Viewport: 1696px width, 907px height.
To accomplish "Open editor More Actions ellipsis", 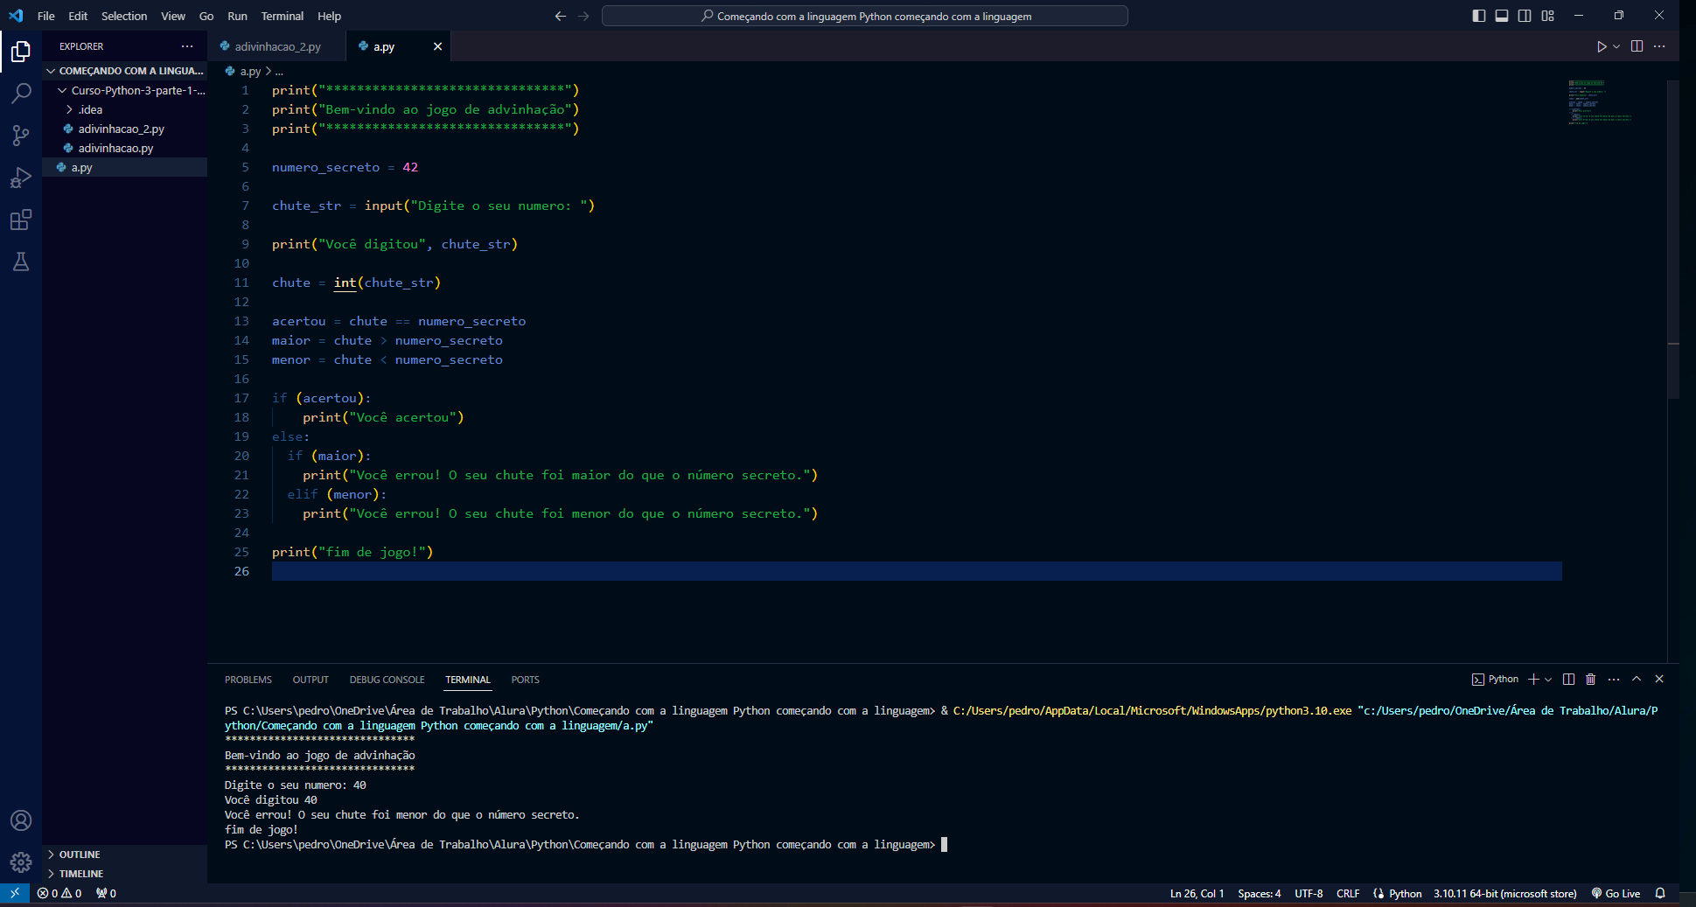I will [1659, 46].
